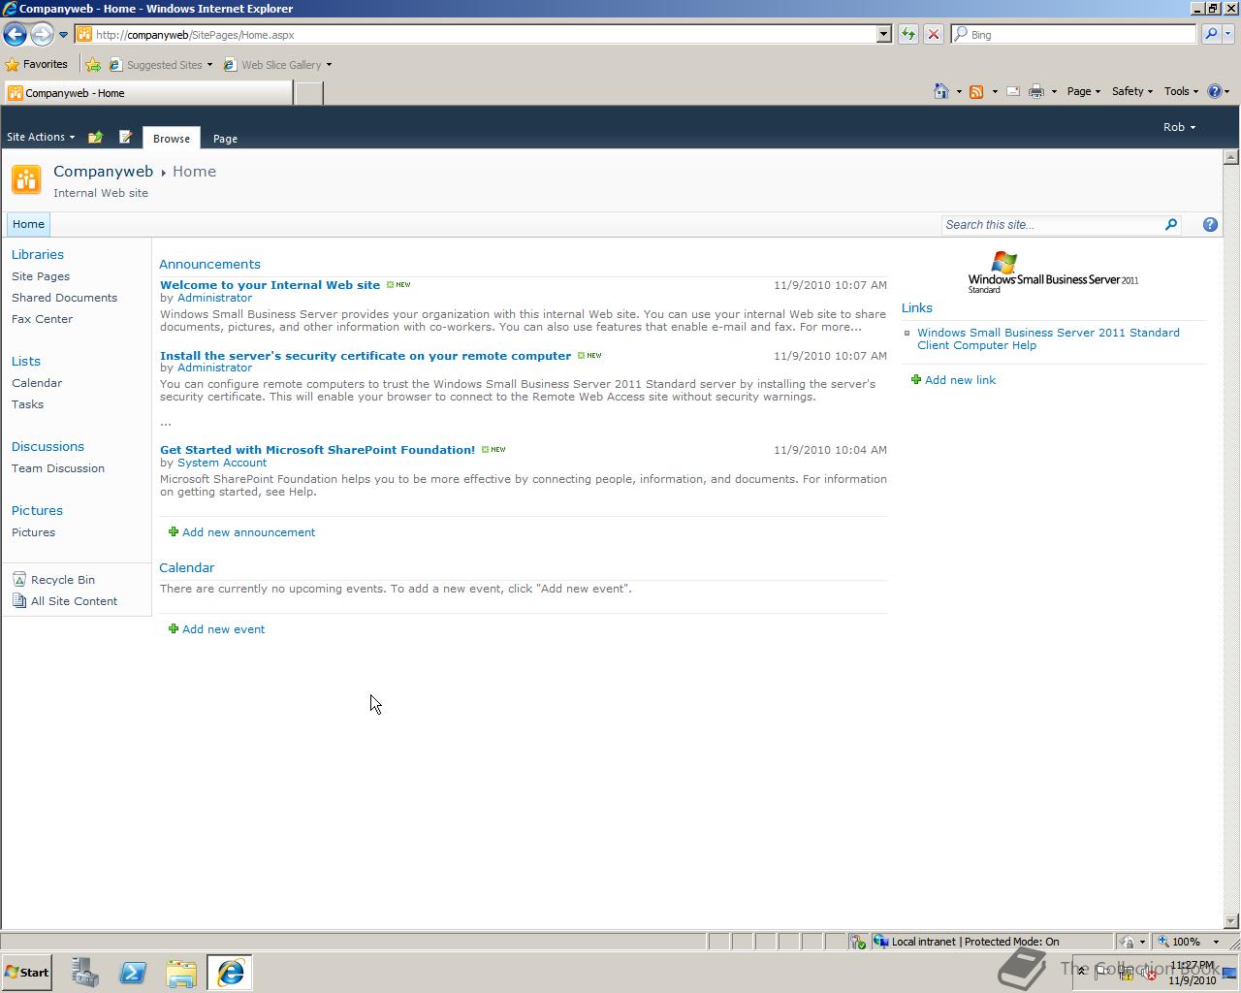Open the RSS feeds icon
1241x993 pixels.
point(976,91)
